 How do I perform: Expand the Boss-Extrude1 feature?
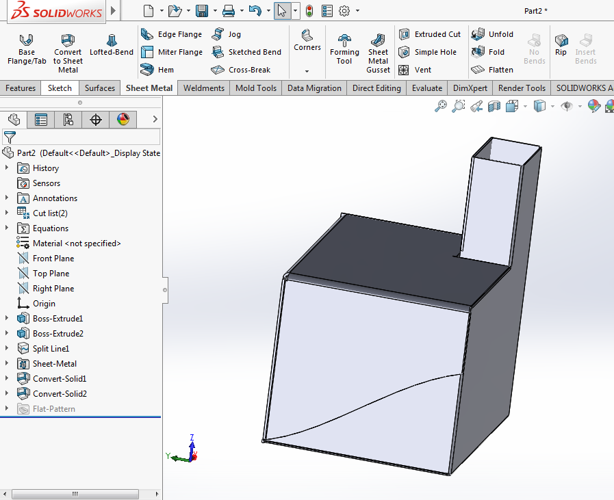[7, 317]
